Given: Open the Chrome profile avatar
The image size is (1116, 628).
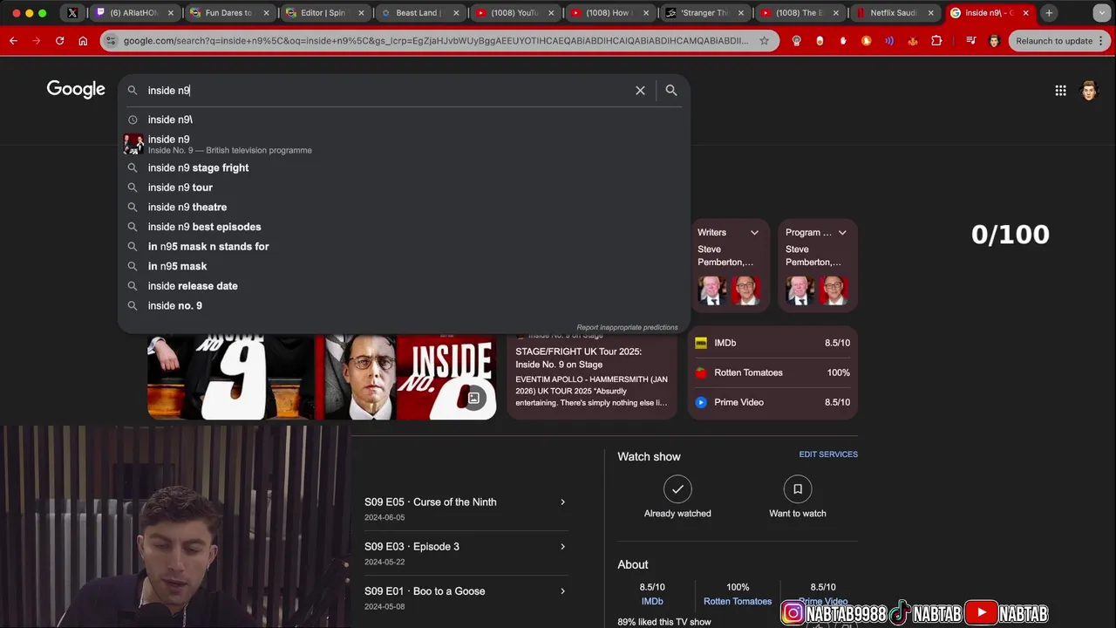Looking at the screenshot, I should point(994,41).
